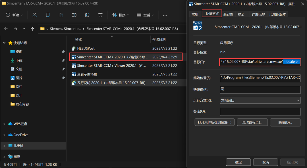307x168 pixels.
Task: Click the WPS云盘 cloud icon
Action: [11, 124]
